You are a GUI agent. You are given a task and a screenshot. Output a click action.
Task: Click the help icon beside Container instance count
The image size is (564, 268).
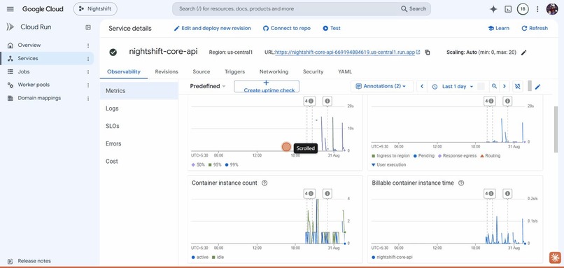click(265, 183)
